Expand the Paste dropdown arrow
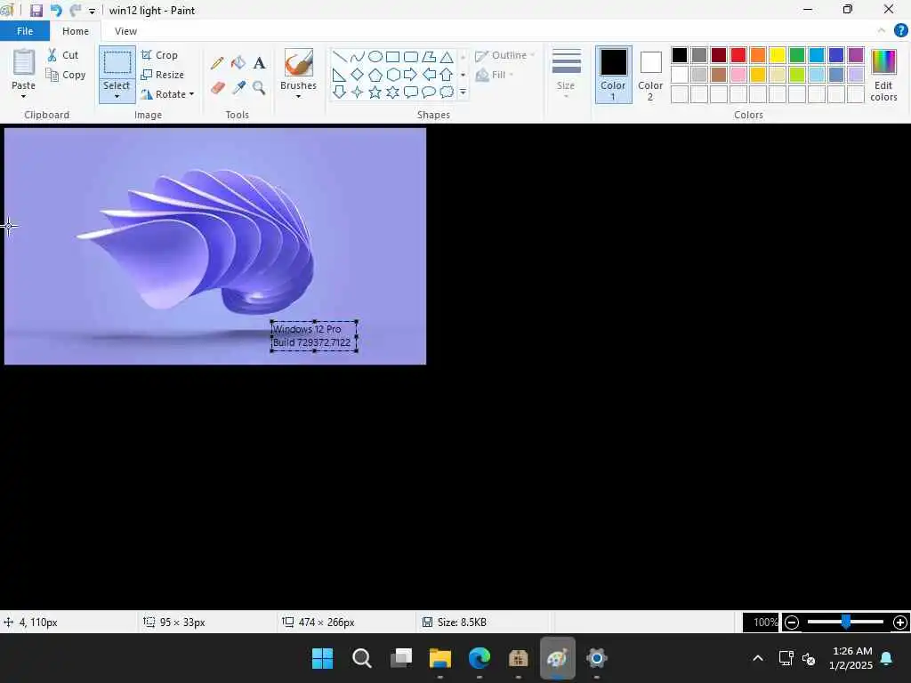Viewport: 911px width, 683px height. (24, 96)
